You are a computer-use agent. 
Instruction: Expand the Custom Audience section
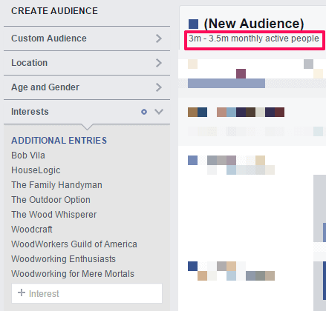(x=87, y=39)
